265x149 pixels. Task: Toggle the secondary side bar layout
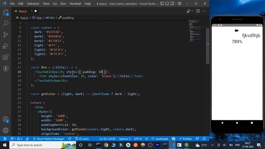pyautogui.click(x=172, y=4)
